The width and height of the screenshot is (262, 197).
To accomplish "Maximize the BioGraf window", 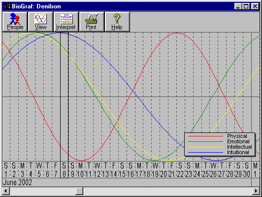I will 246,6.
